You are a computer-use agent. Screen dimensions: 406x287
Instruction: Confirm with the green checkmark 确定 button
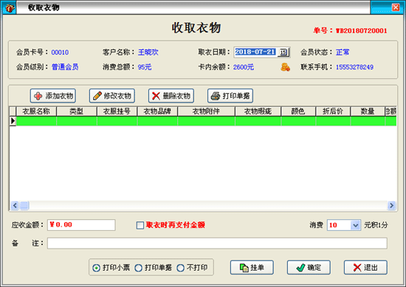pos(309,267)
